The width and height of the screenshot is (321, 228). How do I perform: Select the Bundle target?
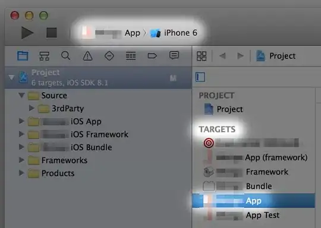click(237, 186)
